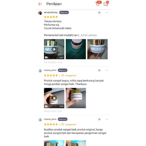Image resolution: width=146 pixels, height=146 pixels.
Task: Expand review text via Lihat Lainnya
Action: coord(89,35)
